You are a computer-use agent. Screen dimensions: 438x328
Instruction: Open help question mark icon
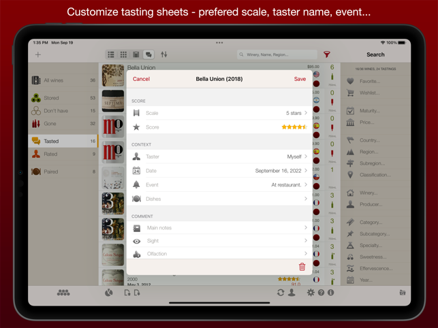[321, 293]
